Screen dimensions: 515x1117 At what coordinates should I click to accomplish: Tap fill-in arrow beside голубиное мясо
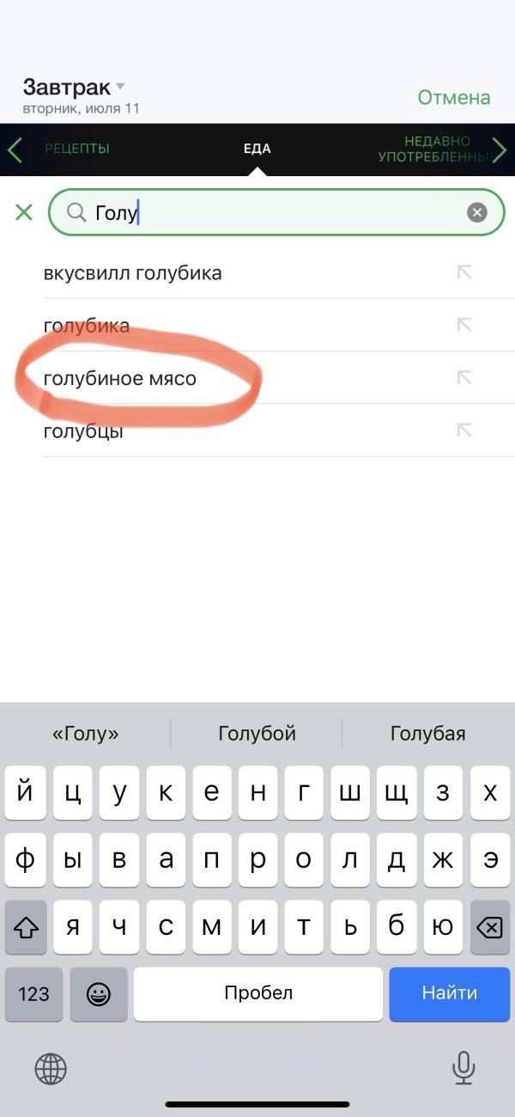click(464, 377)
